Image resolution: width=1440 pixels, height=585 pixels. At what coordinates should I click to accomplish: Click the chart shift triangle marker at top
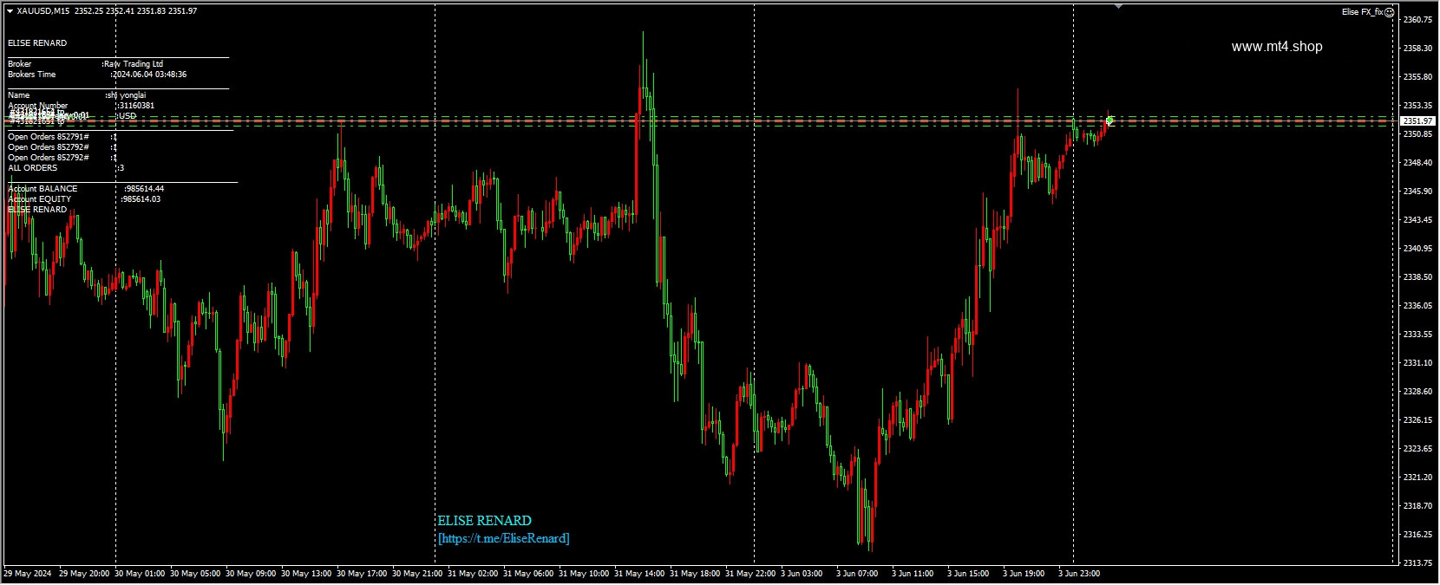[1119, 6]
